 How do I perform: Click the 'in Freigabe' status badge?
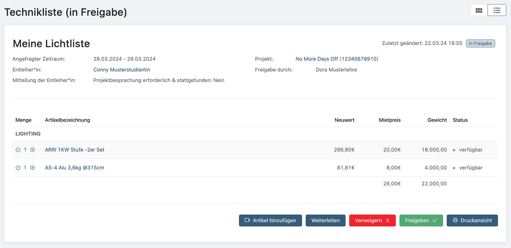click(480, 43)
